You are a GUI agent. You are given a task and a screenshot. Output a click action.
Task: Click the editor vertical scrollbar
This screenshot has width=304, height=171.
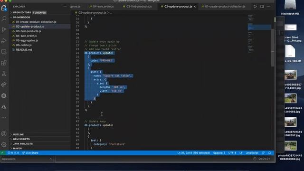(x=273, y=47)
